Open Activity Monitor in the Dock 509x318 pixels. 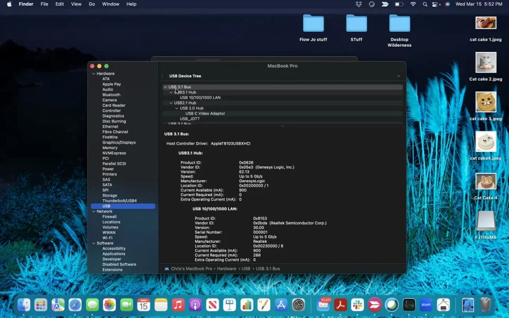click(x=409, y=305)
